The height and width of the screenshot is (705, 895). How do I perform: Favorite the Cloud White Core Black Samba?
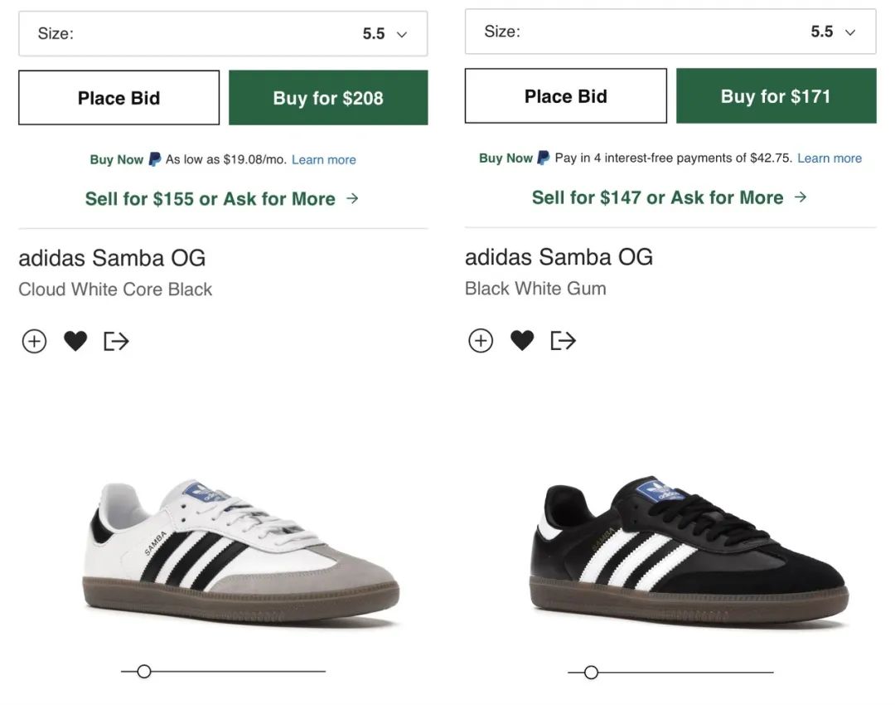tap(75, 341)
